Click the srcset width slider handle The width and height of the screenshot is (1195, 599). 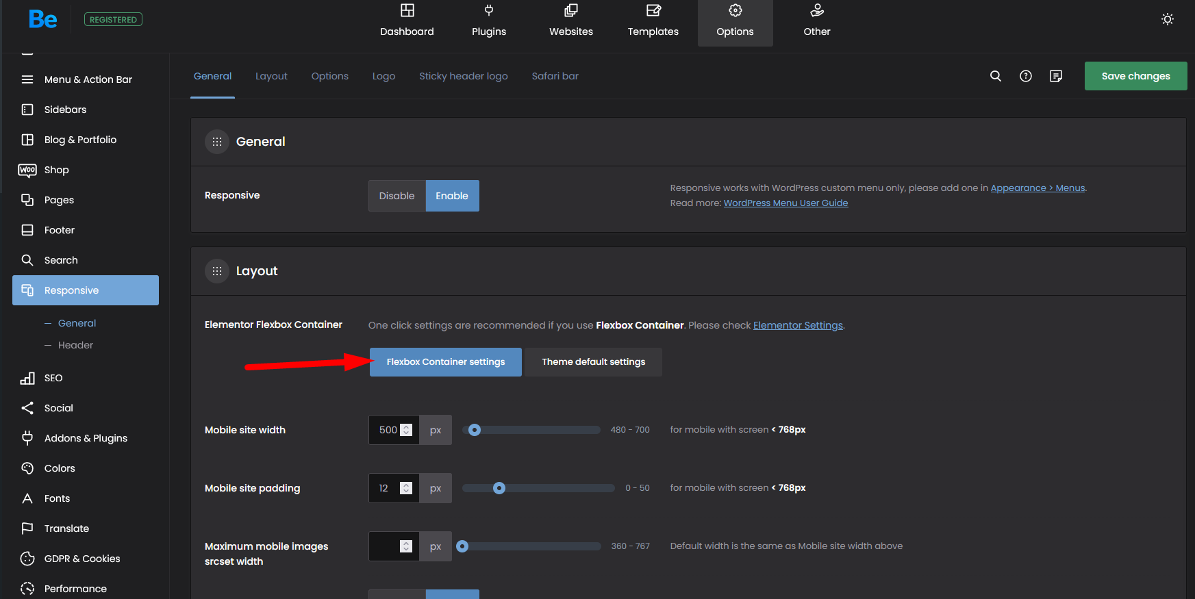(x=463, y=546)
